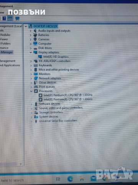Expand the Cameras node
This screenshot has height=185, width=138.
click(x=31, y=39)
